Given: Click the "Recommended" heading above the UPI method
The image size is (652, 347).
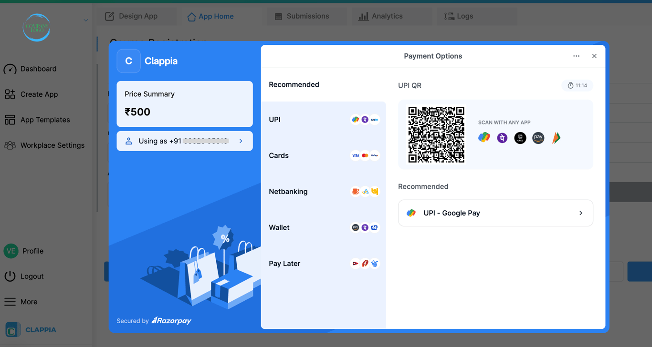Looking at the screenshot, I should pyautogui.click(x=294, y=85).
